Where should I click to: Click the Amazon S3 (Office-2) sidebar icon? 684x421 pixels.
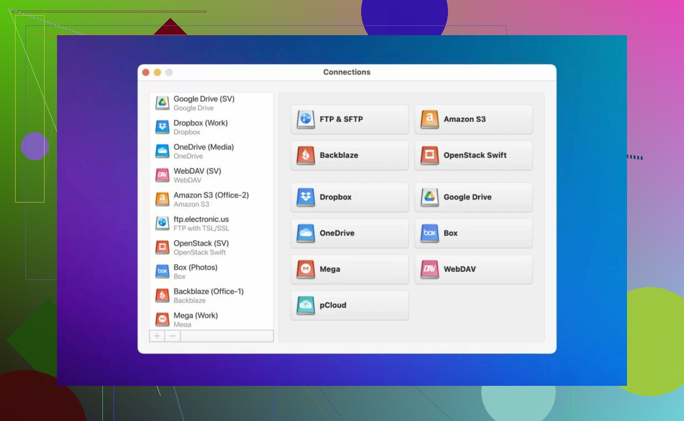(x=162, y=199)
